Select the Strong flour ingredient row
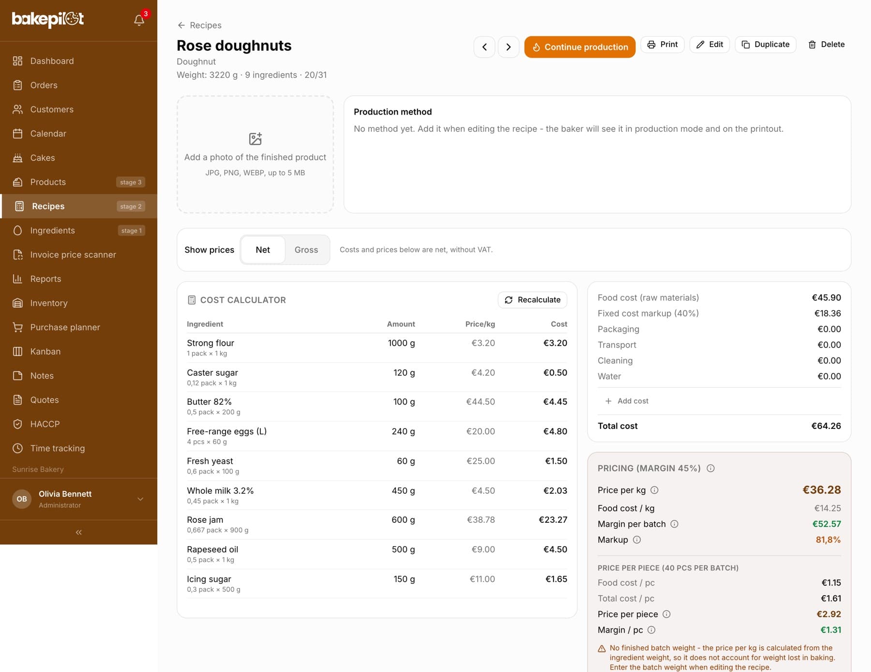The width and height of the screenshot is (871, 672). tap(377, 348)
